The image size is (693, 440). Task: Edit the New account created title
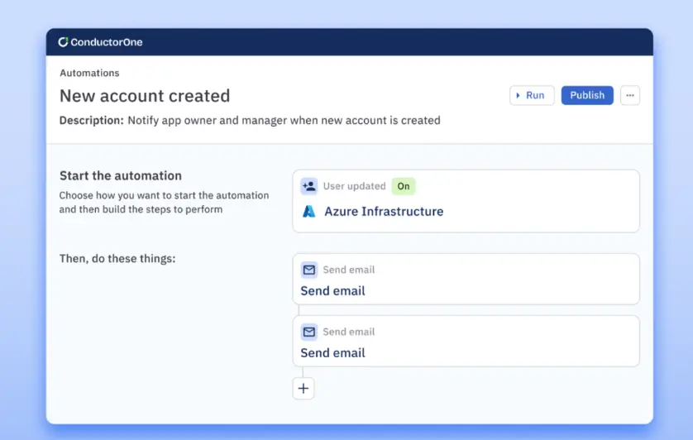[145, 96]
